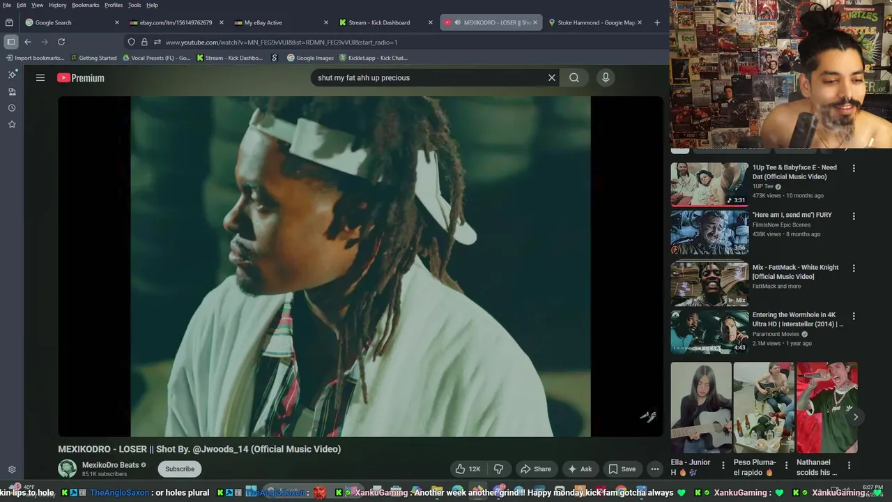Open the Edit menu
The height and width of the screenshot is (502, 892).
click(x=22, y=5)
